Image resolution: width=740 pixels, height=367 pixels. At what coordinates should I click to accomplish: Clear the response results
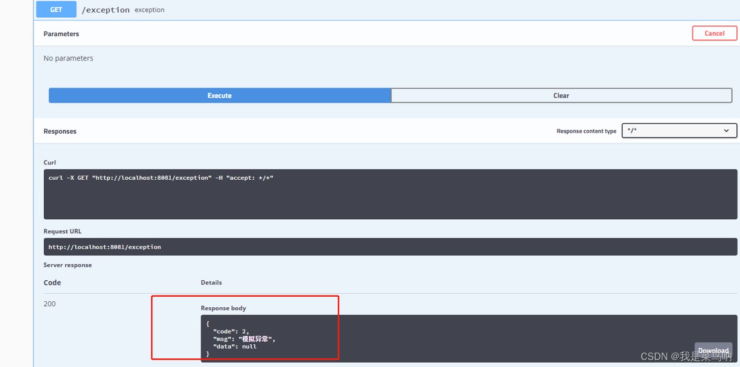click(x=561, y=95)
